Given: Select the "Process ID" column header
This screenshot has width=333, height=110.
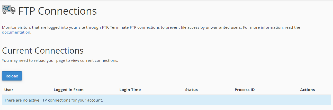Looking at the screenshot, I should [x=245, y=90].
